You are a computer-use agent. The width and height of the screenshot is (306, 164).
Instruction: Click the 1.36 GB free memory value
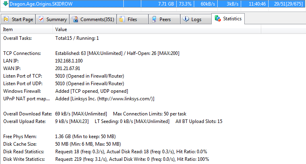pyautogui.click(x=86, y=137)
